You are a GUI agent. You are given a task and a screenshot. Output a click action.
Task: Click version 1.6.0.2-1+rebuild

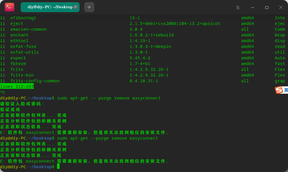coord(151,35)
